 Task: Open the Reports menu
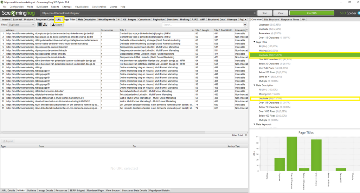(55, 7)
